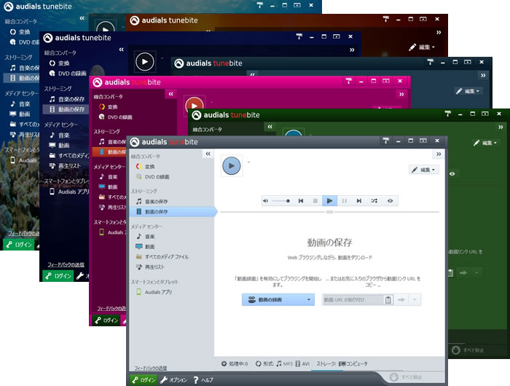
Task: Open 編集 dropdown in dark slate window
Action: (x=468, y=91)
